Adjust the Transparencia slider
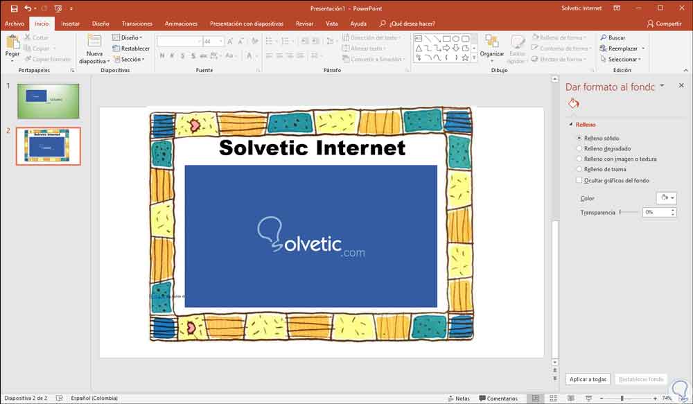Screen dimensions: 693x404 pyautogui.click(x=629, y=212)
